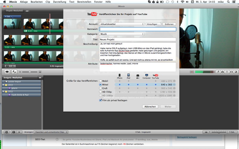The width and height of the screenshot is (239, 149).
Task: Open Anzeigen dropdown Favoriten und unmarkierte Clips
Action: (x=51, y=132)
